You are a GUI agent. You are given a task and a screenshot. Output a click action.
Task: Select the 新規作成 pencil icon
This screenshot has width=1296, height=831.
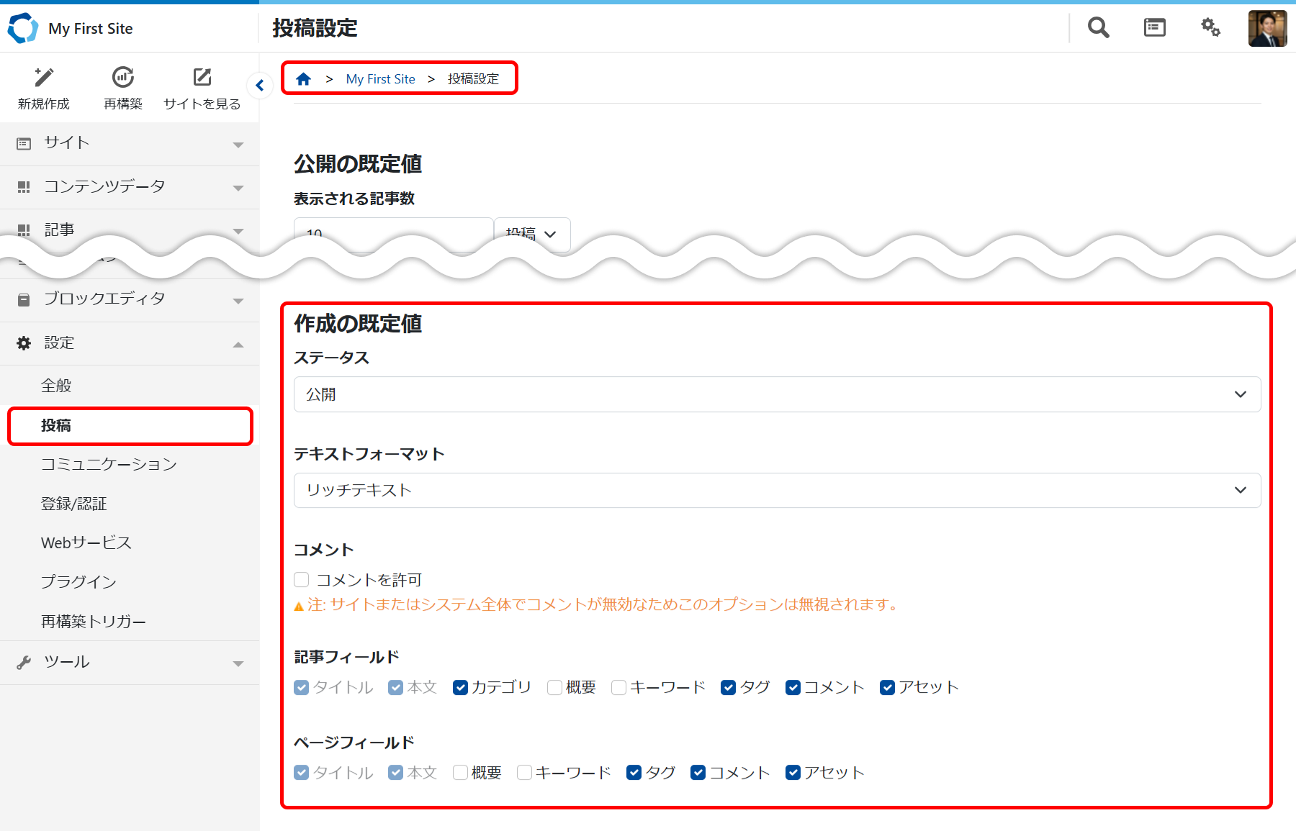coord(43,86)
